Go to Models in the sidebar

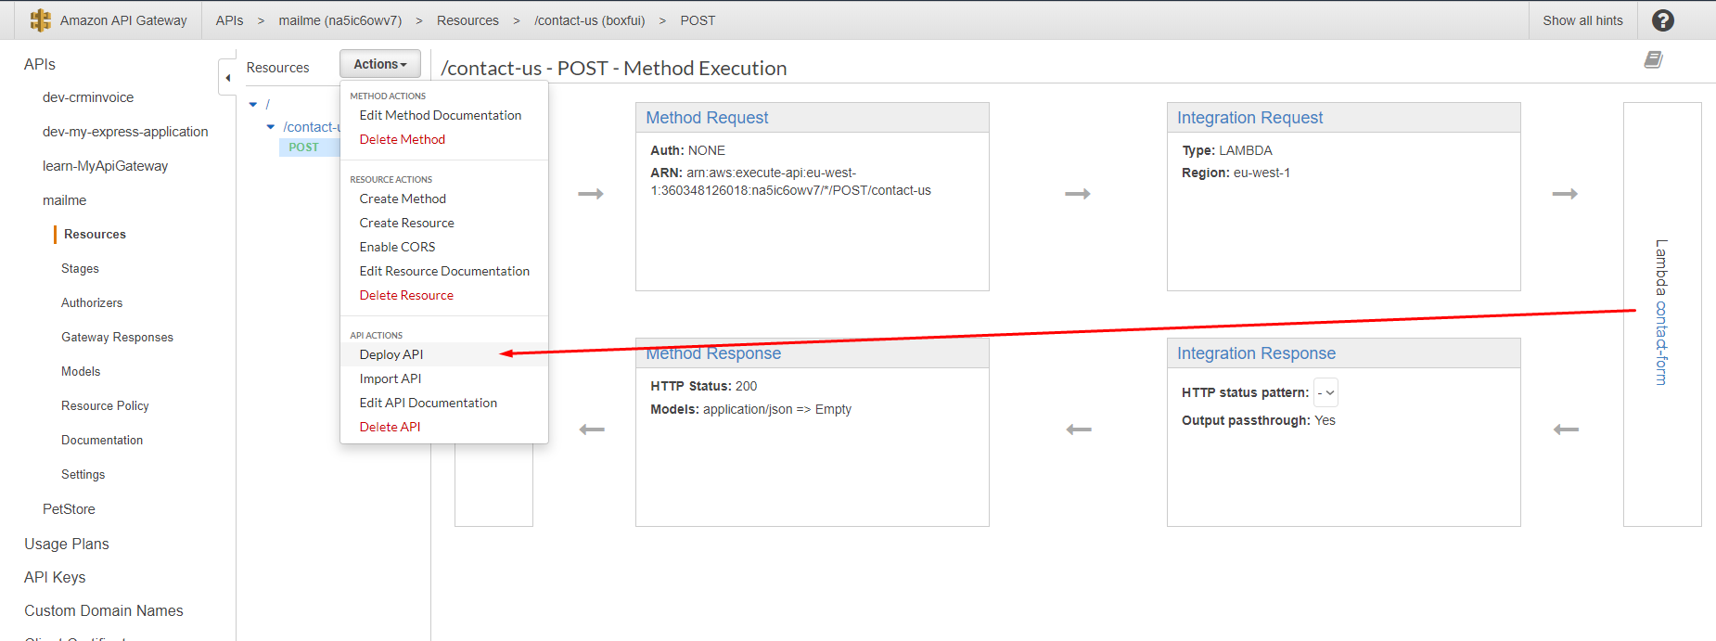coord(81,372)
